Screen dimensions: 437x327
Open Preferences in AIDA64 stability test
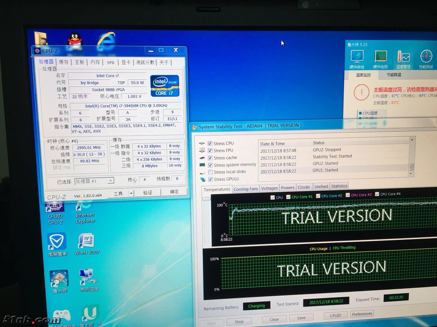[x=362, y=314]
